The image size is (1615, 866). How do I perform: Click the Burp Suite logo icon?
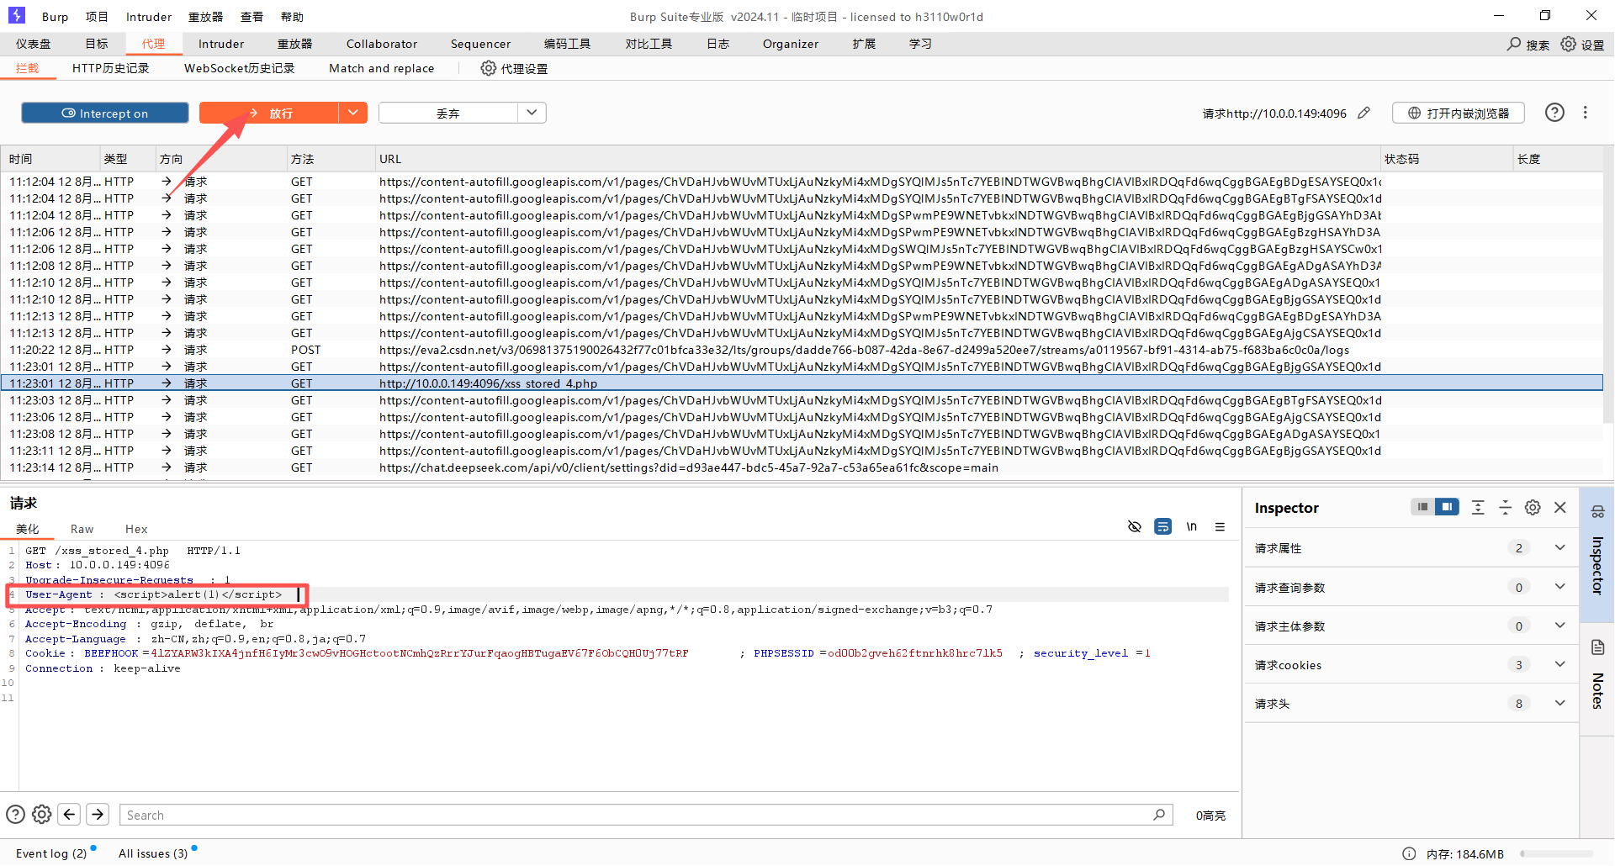pos(17,16)
